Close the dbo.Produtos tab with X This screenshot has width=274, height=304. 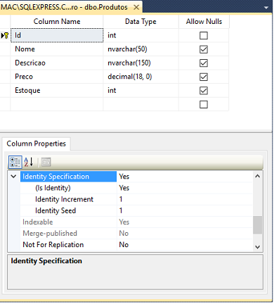click(x=136, y=8)
